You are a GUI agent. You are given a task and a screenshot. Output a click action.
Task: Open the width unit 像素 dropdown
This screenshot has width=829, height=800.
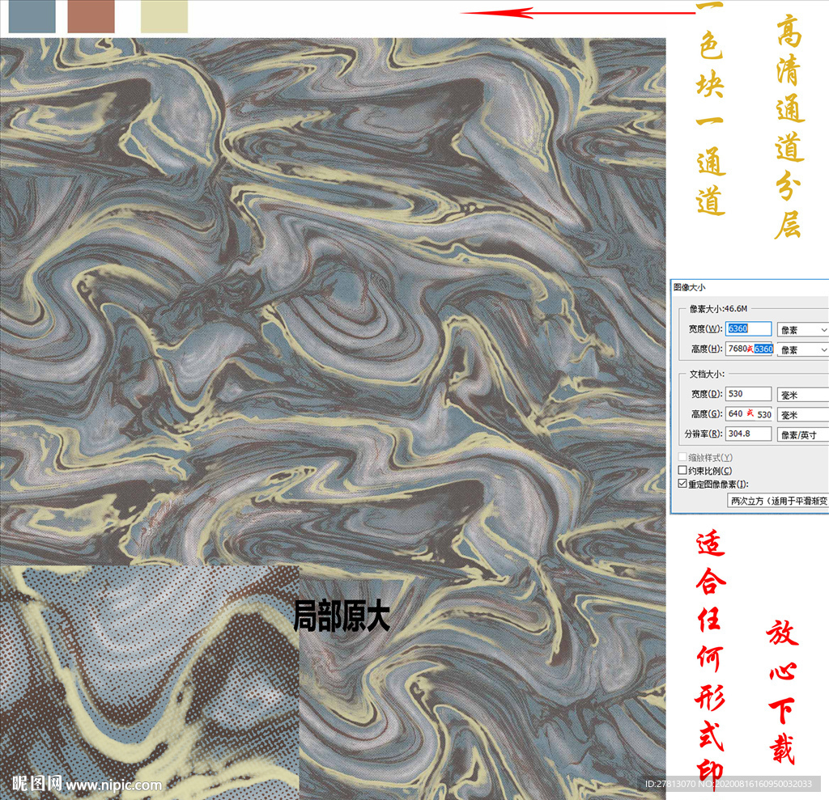[x=802, y=330]
